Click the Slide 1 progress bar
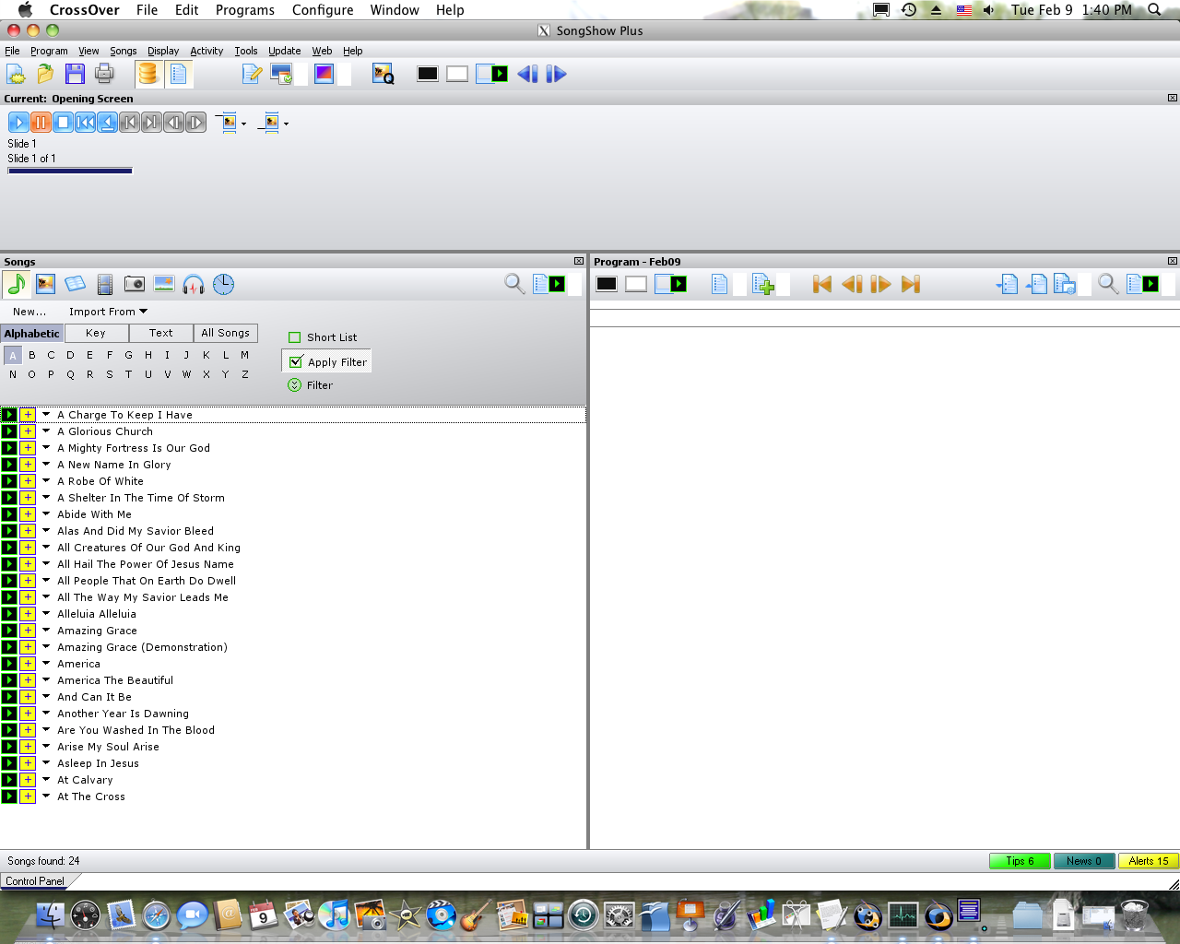The image size is (1180, 944). 69,170
